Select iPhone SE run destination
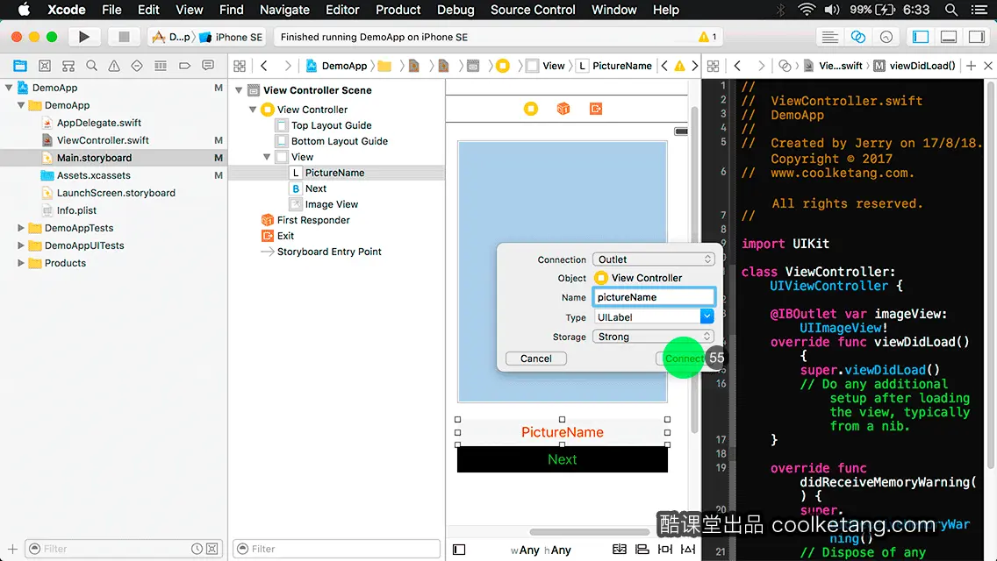 [231, 37]
